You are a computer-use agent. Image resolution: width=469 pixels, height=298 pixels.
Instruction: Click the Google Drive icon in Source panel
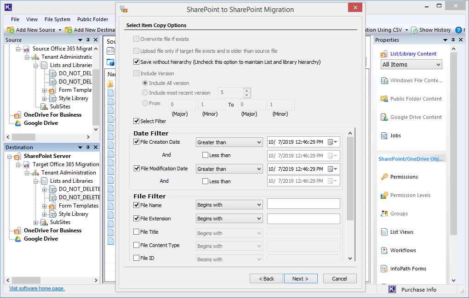click(18, 123)
